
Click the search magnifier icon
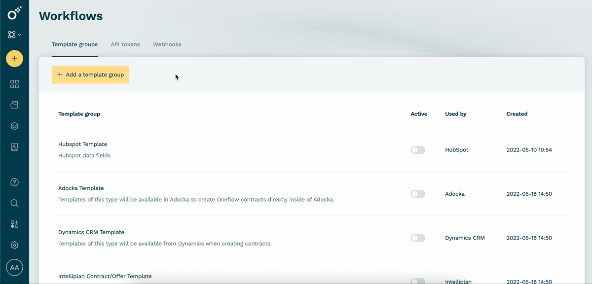[14, 203]
